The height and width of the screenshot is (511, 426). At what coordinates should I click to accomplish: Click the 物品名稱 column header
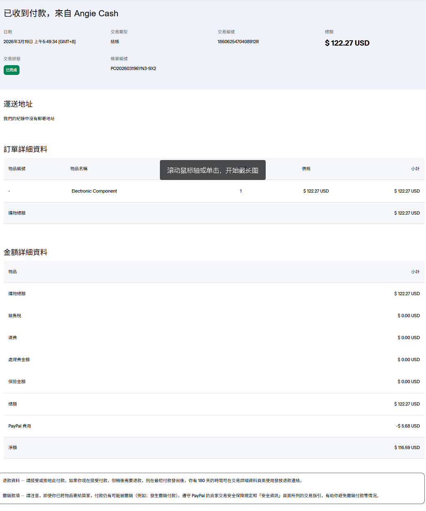(x=79, y=169)
